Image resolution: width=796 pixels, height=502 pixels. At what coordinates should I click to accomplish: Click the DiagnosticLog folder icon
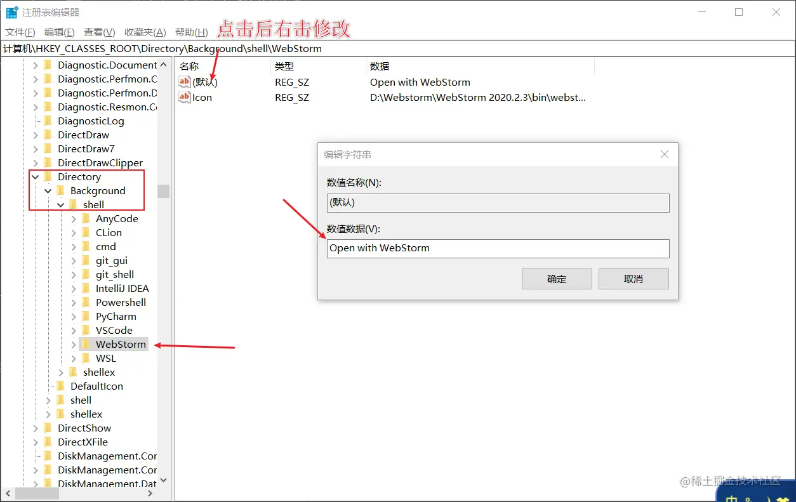(x=48, y=121)
